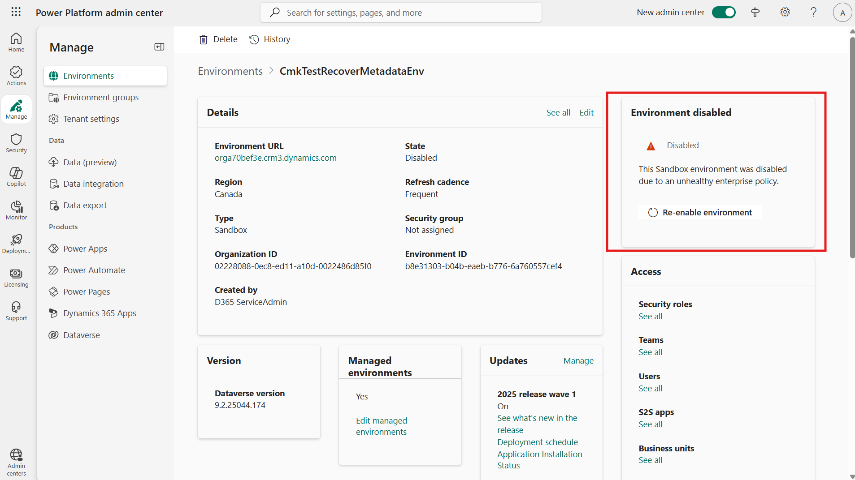
Task: Open the Security shield icon
Action: click(x=16, y=143)
